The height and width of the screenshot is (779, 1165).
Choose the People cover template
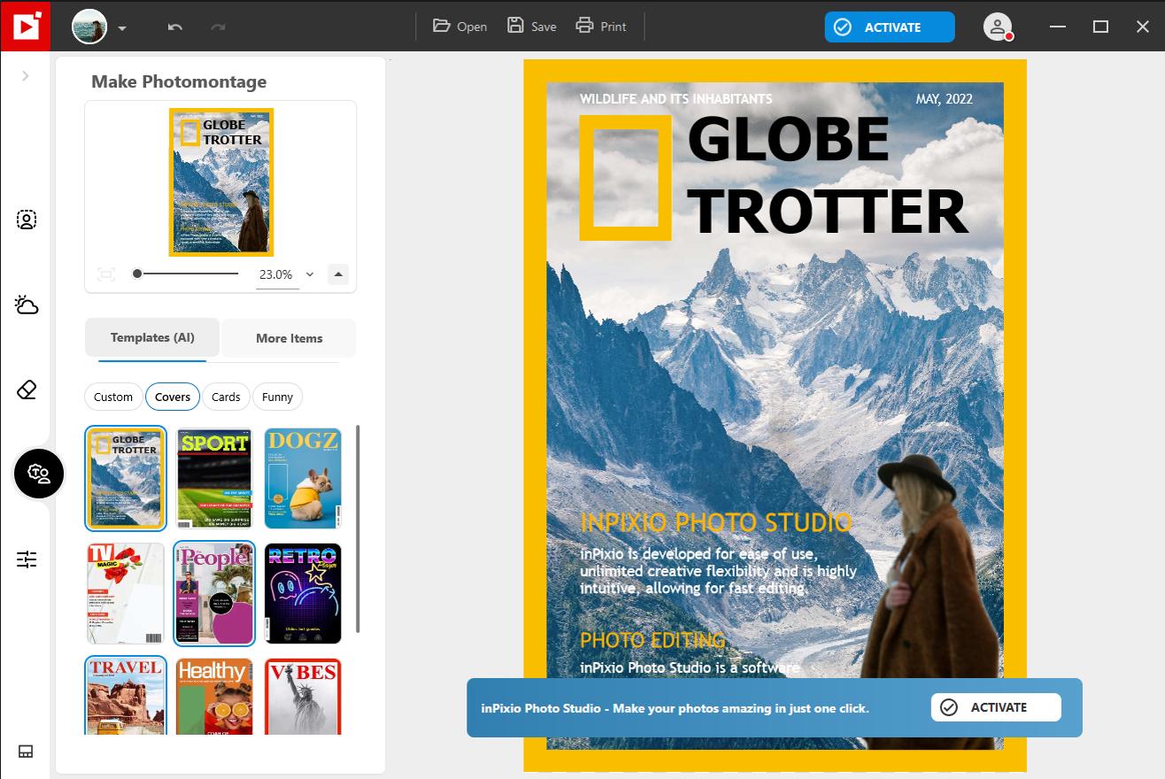214,593
